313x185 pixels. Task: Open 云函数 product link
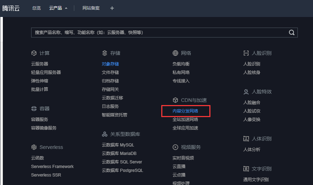(37, 158)
